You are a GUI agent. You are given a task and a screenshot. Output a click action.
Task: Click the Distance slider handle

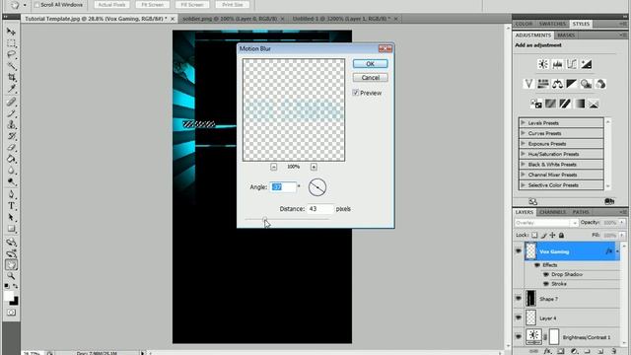265,219
